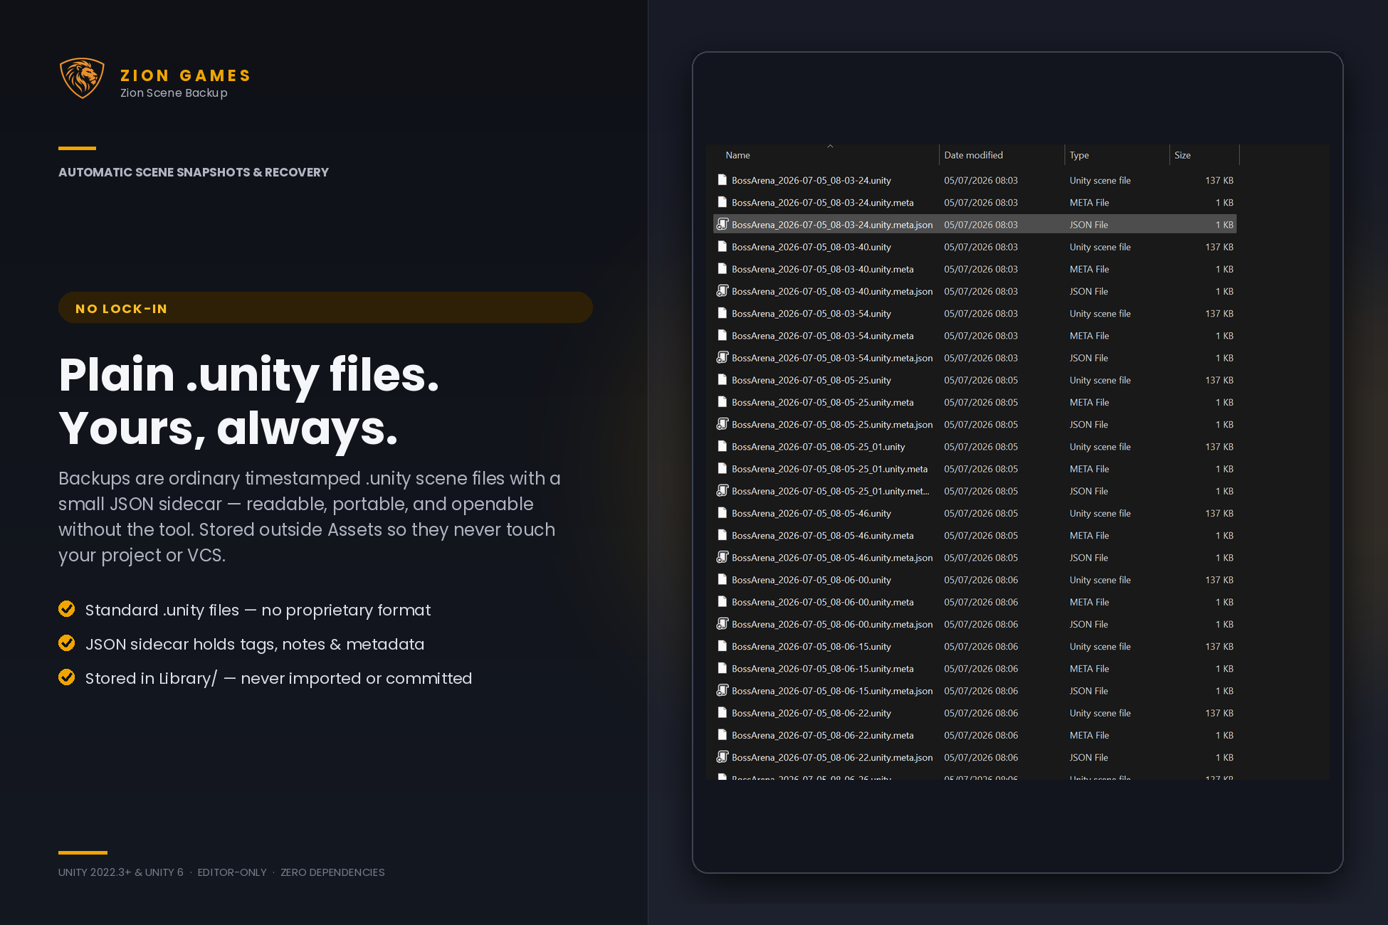Click file icon of BossArena_2026-07-05_08-03-24.unity.meta
The width and height of the screenshot is (1388, 925).
click(x=722, y=202)
